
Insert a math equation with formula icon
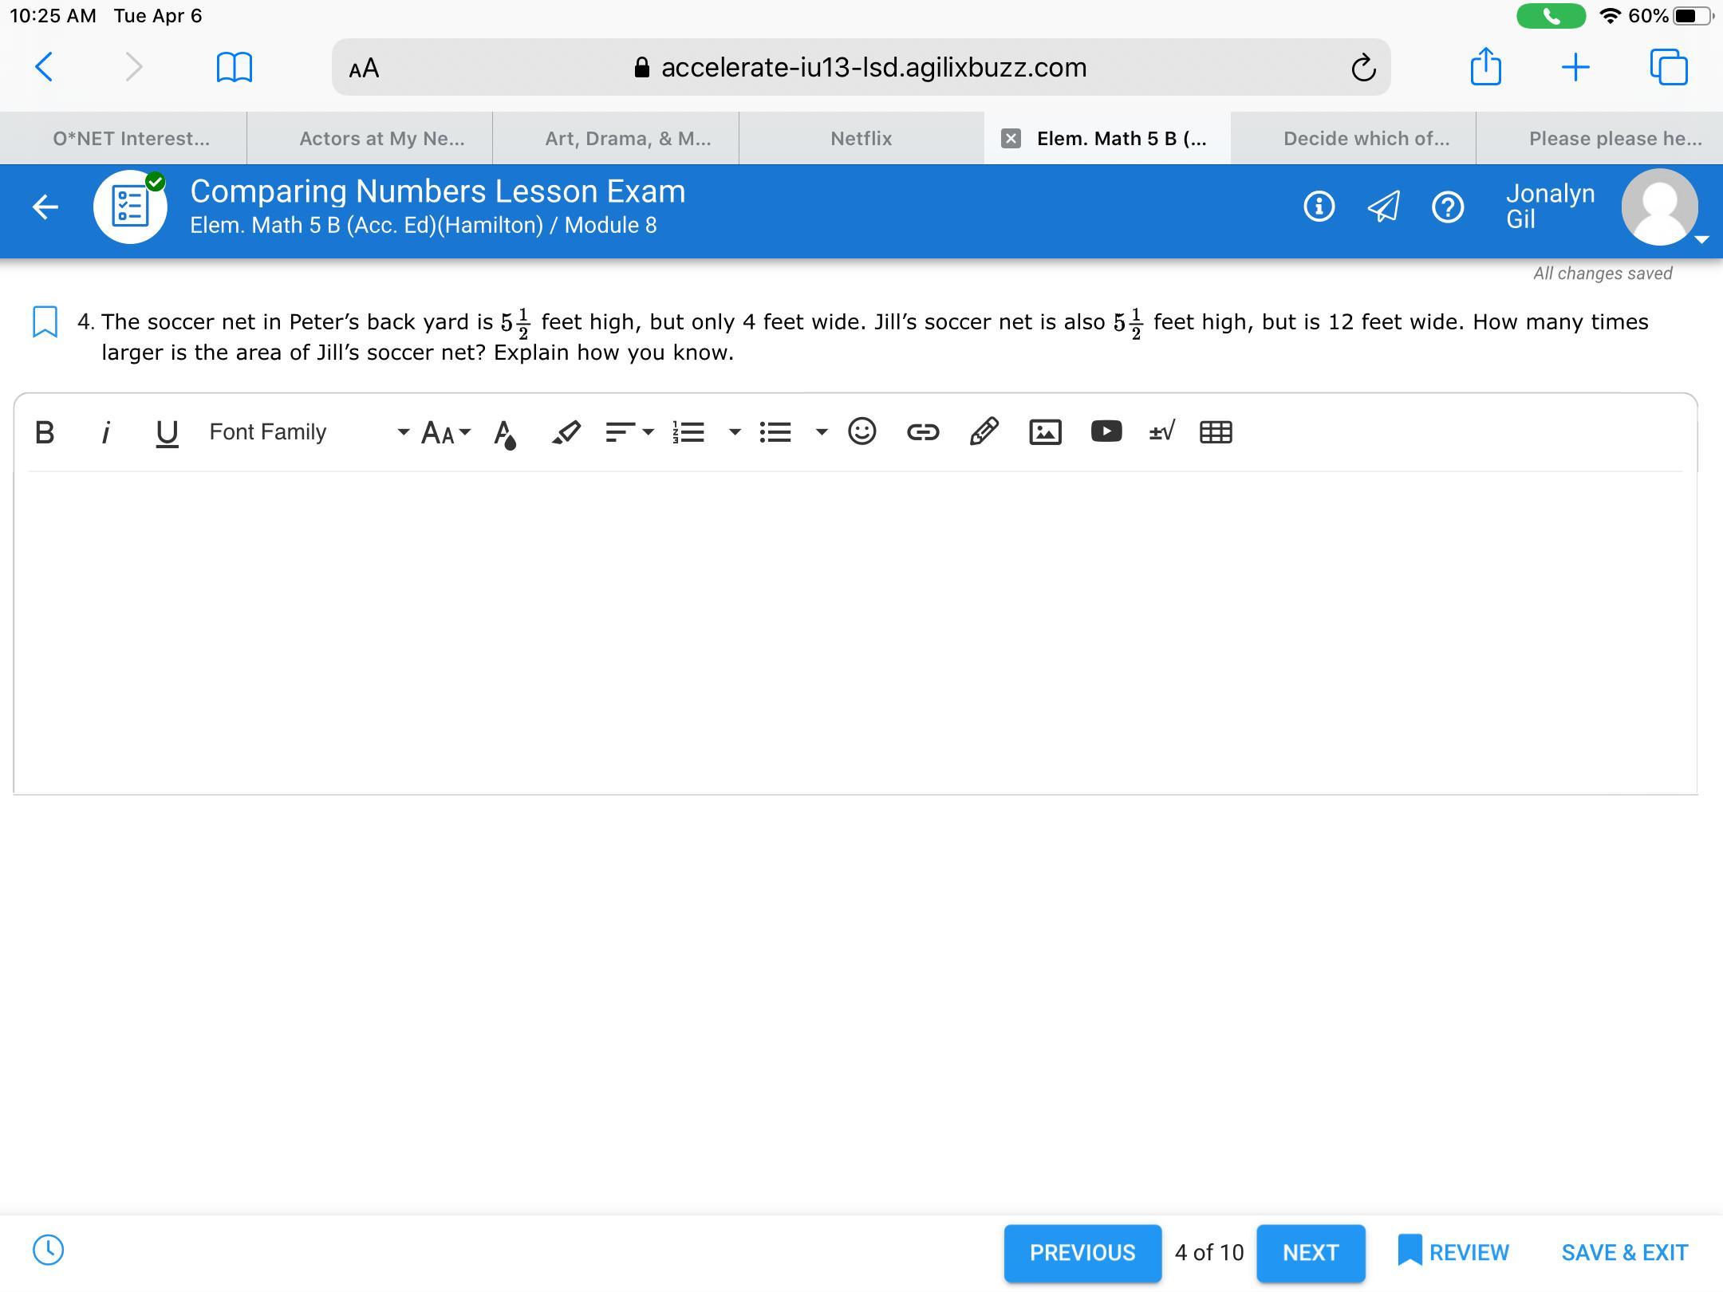coord(1161,431)
